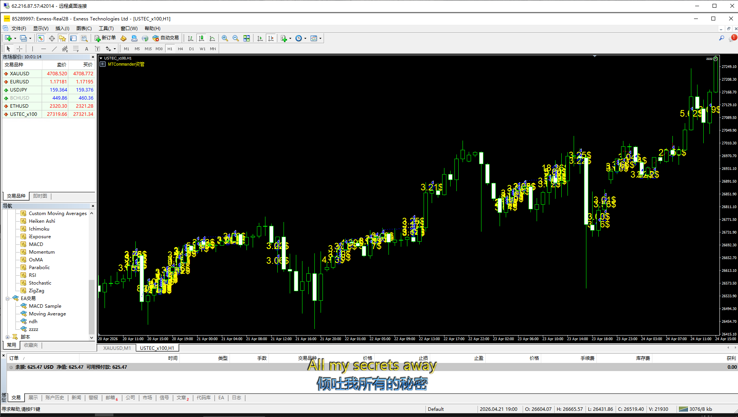Close the Market Watch panel
This screenshot has width=738, height=417.
(x=93, y=57)
